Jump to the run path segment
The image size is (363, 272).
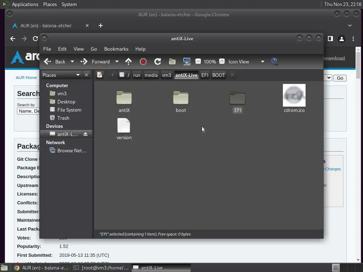pyautogui.click(x=136, y=75)
